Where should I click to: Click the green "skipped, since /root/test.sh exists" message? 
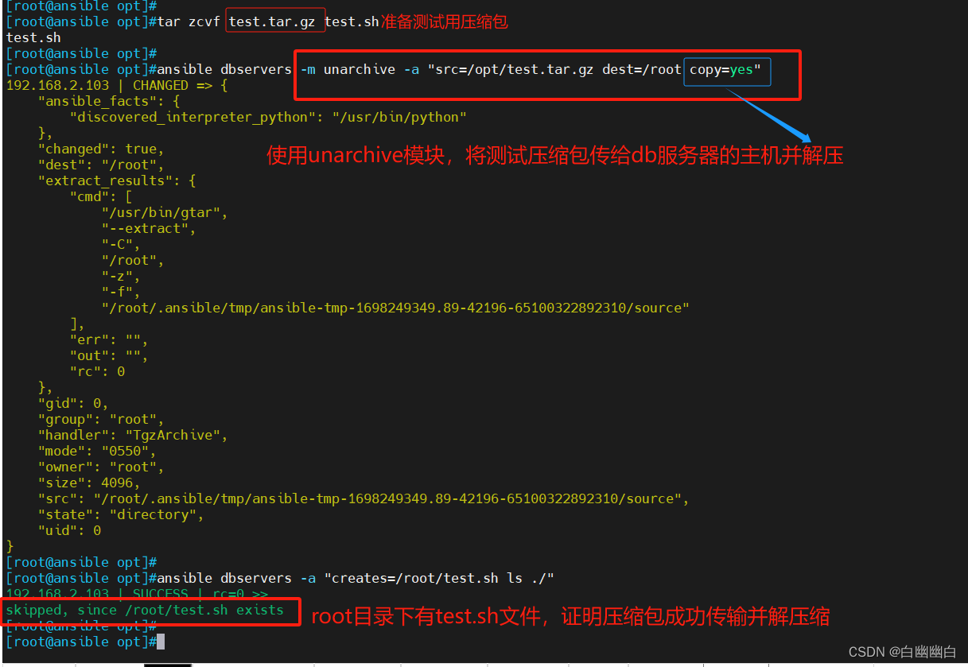(145, 611)
